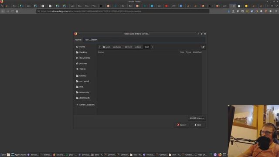Sort by Name column header
The width and height of the screenshot is (279, 157).
[x=101, y=52]
